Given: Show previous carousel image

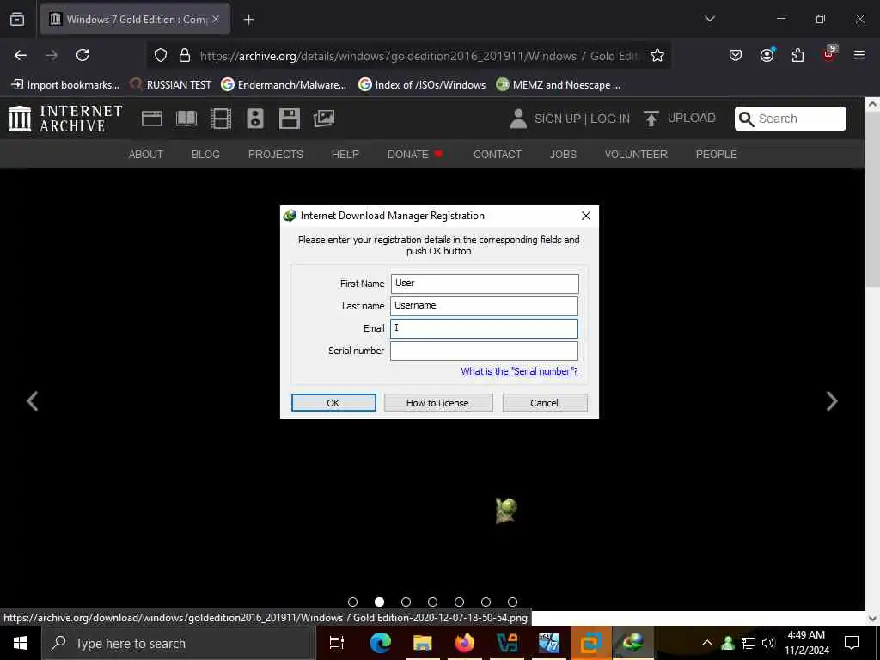Looking at the screenshot, I should coord(33,401).
